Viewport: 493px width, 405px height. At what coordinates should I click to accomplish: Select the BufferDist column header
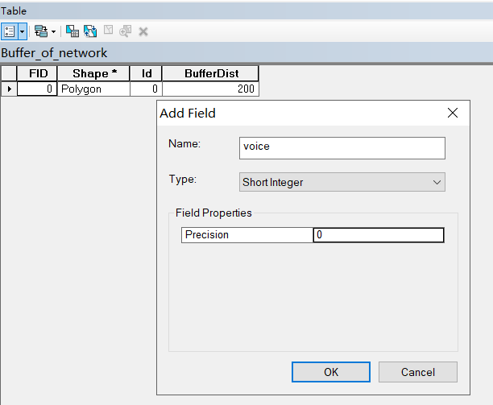pos(210,73)
